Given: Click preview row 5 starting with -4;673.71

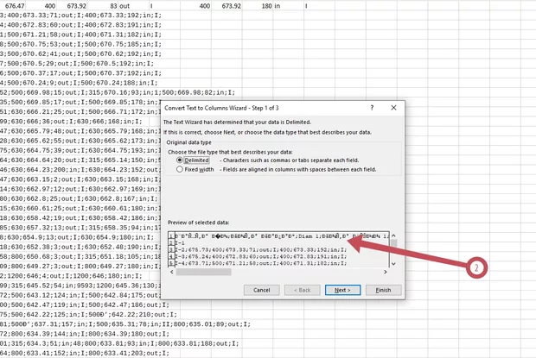Looking at the screenshot, I should (261, 263).
